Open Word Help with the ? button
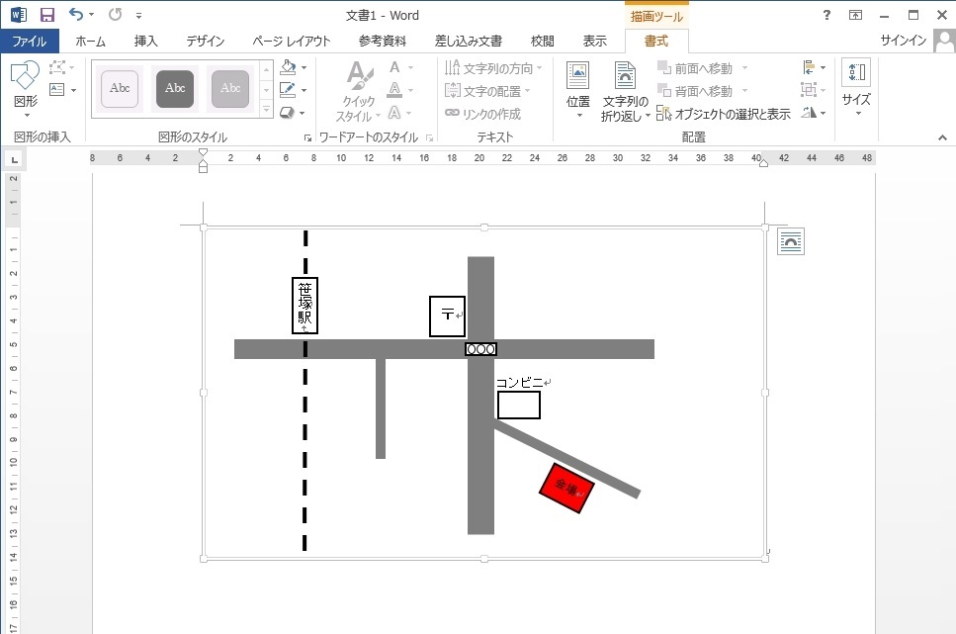Image resolution: width=956 pixels, height=634 pixels. (x=826, y=15)
